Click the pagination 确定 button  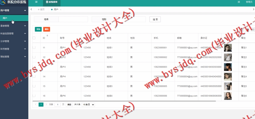[x=69, y=105]
